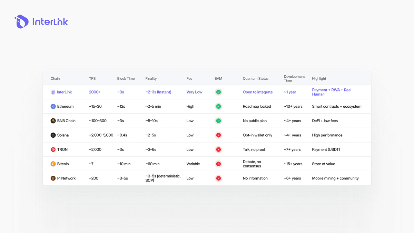Click the TPS column header
This screenshot has width=414, height=233.
pos(92,79)
